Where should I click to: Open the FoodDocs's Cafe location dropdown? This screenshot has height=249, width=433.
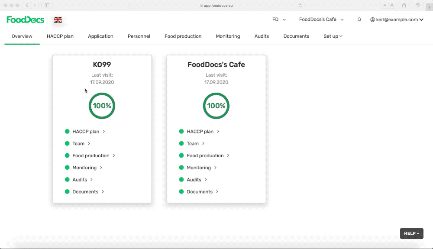[321, 19]
